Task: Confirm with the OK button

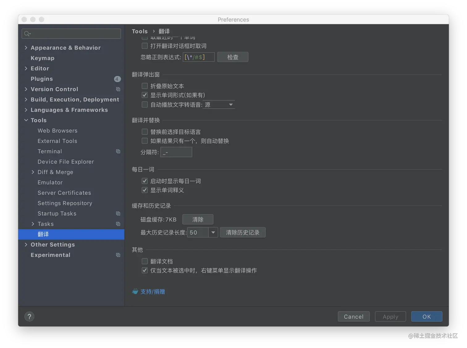Action: pos(427,317)
